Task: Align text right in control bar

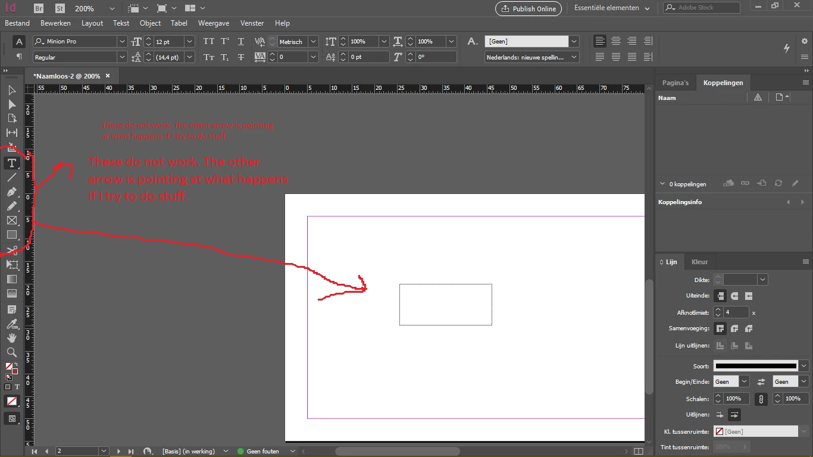Action: coord(631,42)
